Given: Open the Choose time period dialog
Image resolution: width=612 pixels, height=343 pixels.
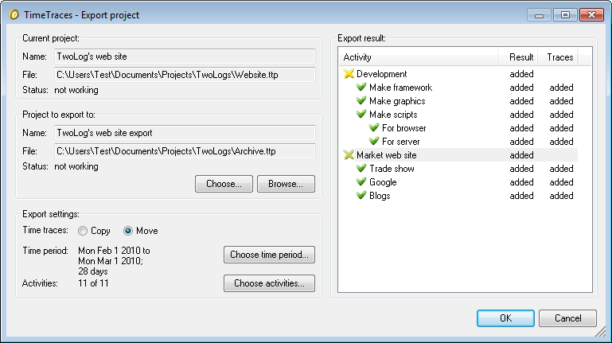Looking at the screenshot, I should point(269,255).
